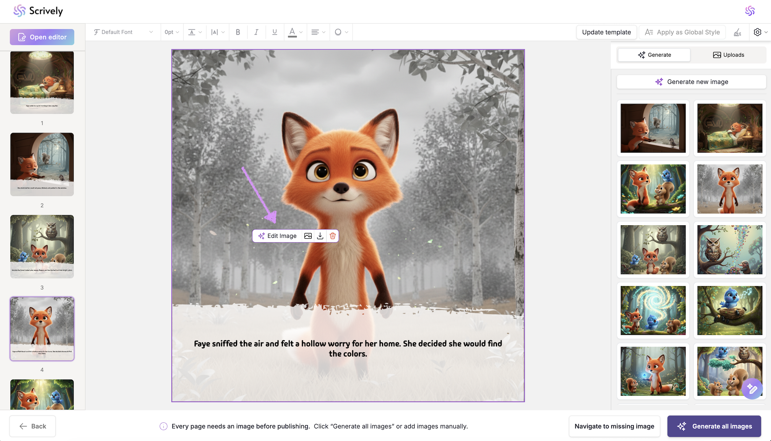Expand the 0pt font size dropdown
This screenshot has height=441, width=771.
point(172,32)
